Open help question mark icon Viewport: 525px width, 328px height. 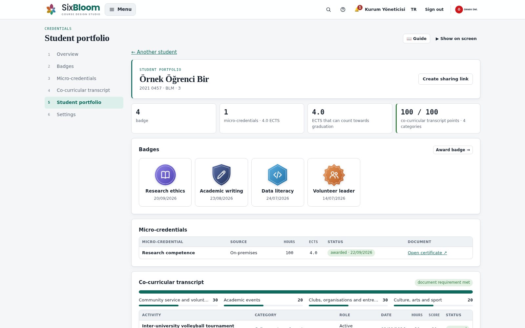tap(343, 10)
